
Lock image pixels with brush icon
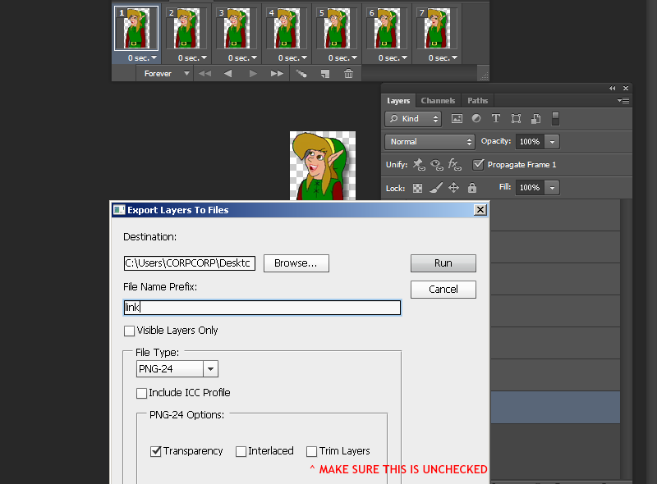436,188
